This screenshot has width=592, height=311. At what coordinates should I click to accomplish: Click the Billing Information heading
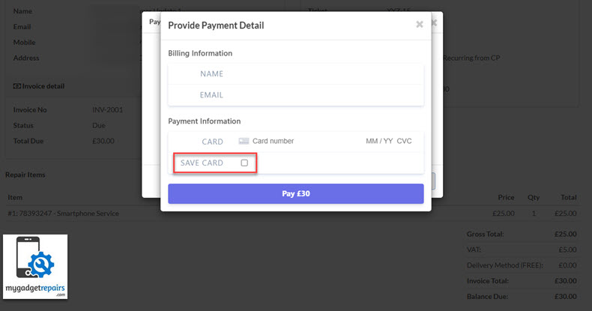point(200,53)
